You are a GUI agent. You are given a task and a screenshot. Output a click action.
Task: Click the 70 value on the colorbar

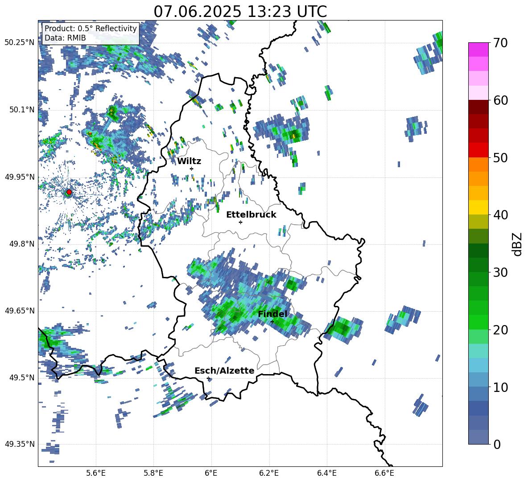(500, 43)
